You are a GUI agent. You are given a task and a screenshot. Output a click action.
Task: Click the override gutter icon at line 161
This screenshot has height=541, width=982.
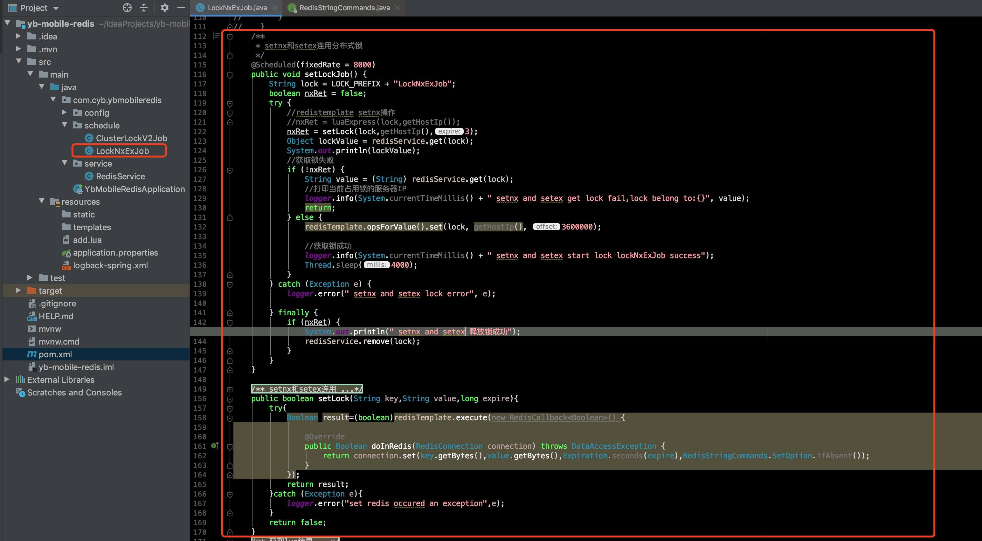[x=215, y=445]
